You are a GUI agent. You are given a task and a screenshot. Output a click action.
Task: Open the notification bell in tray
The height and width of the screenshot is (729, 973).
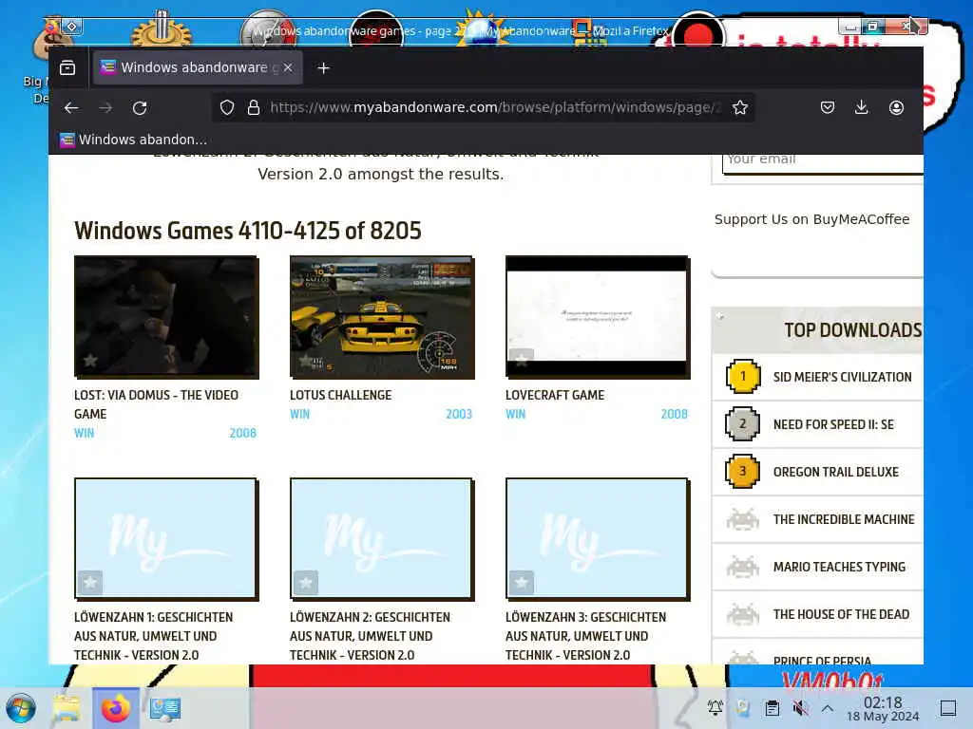[715, 708]
